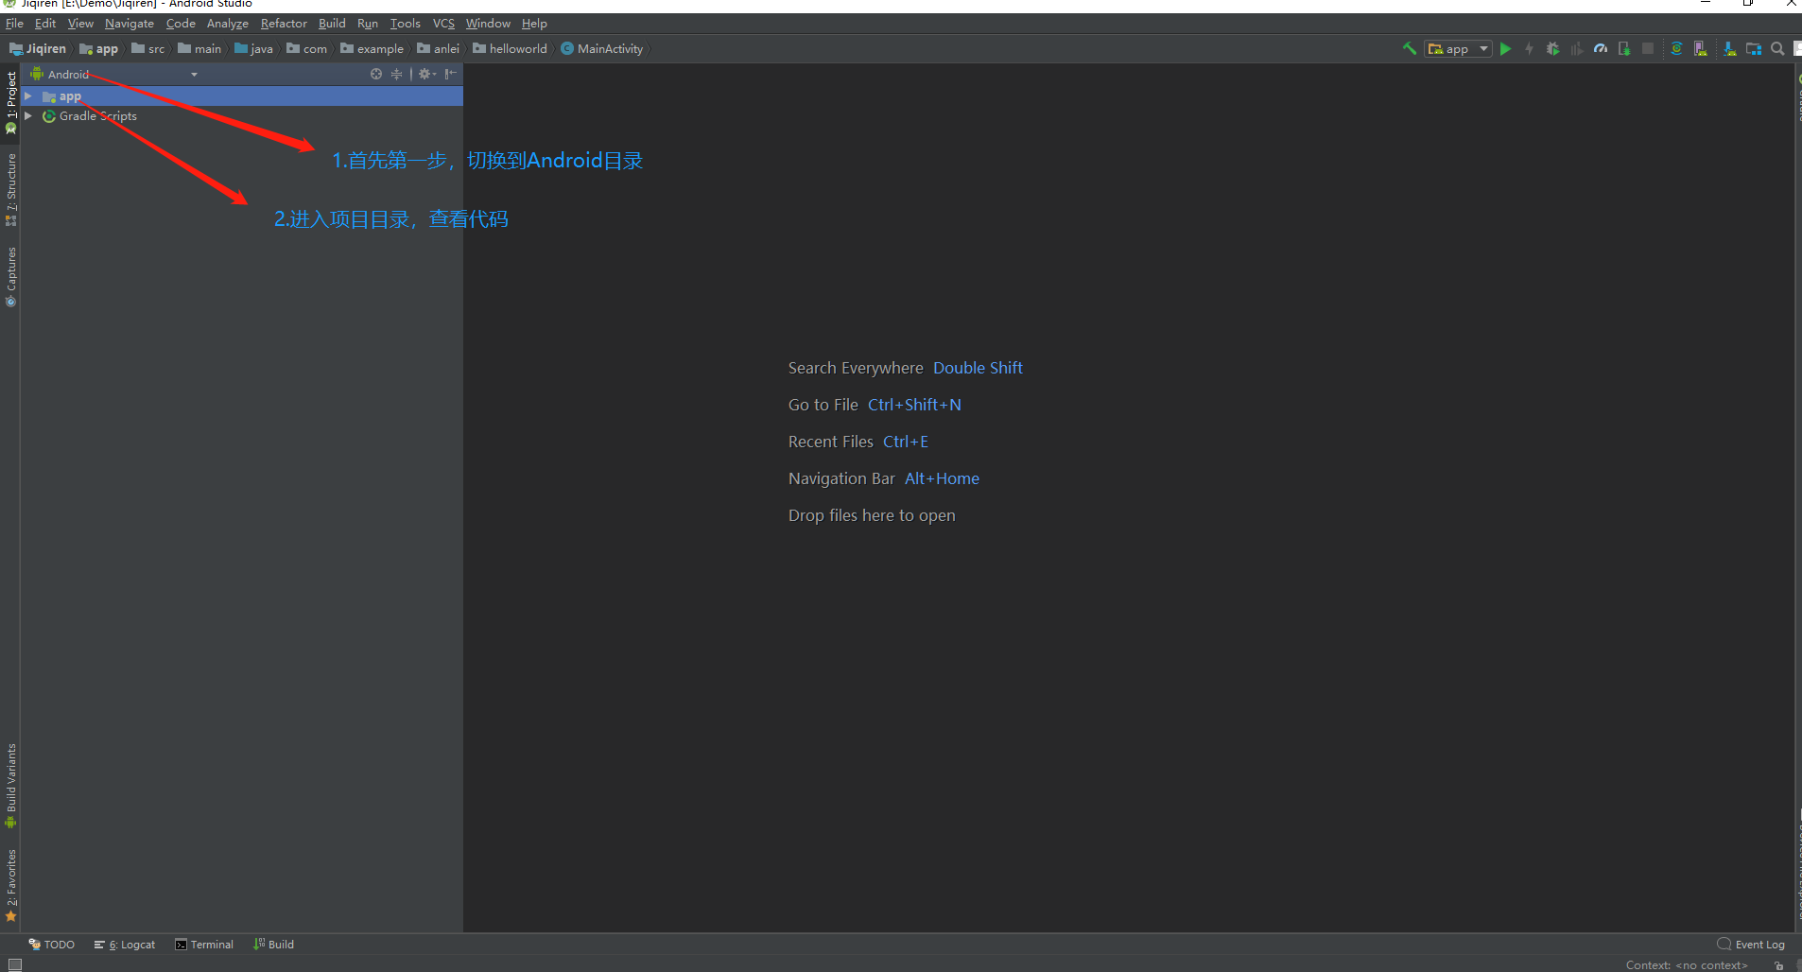This screenshot has height=972, width=1802.
Task: Click the main breadcrumb folder
Action: click(x=199, y=48)
